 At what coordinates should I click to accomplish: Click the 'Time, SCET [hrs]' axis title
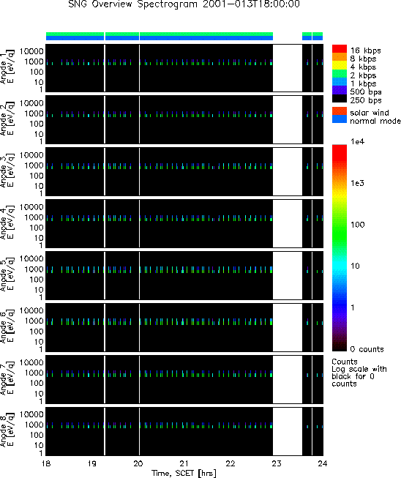click(184, 473)
